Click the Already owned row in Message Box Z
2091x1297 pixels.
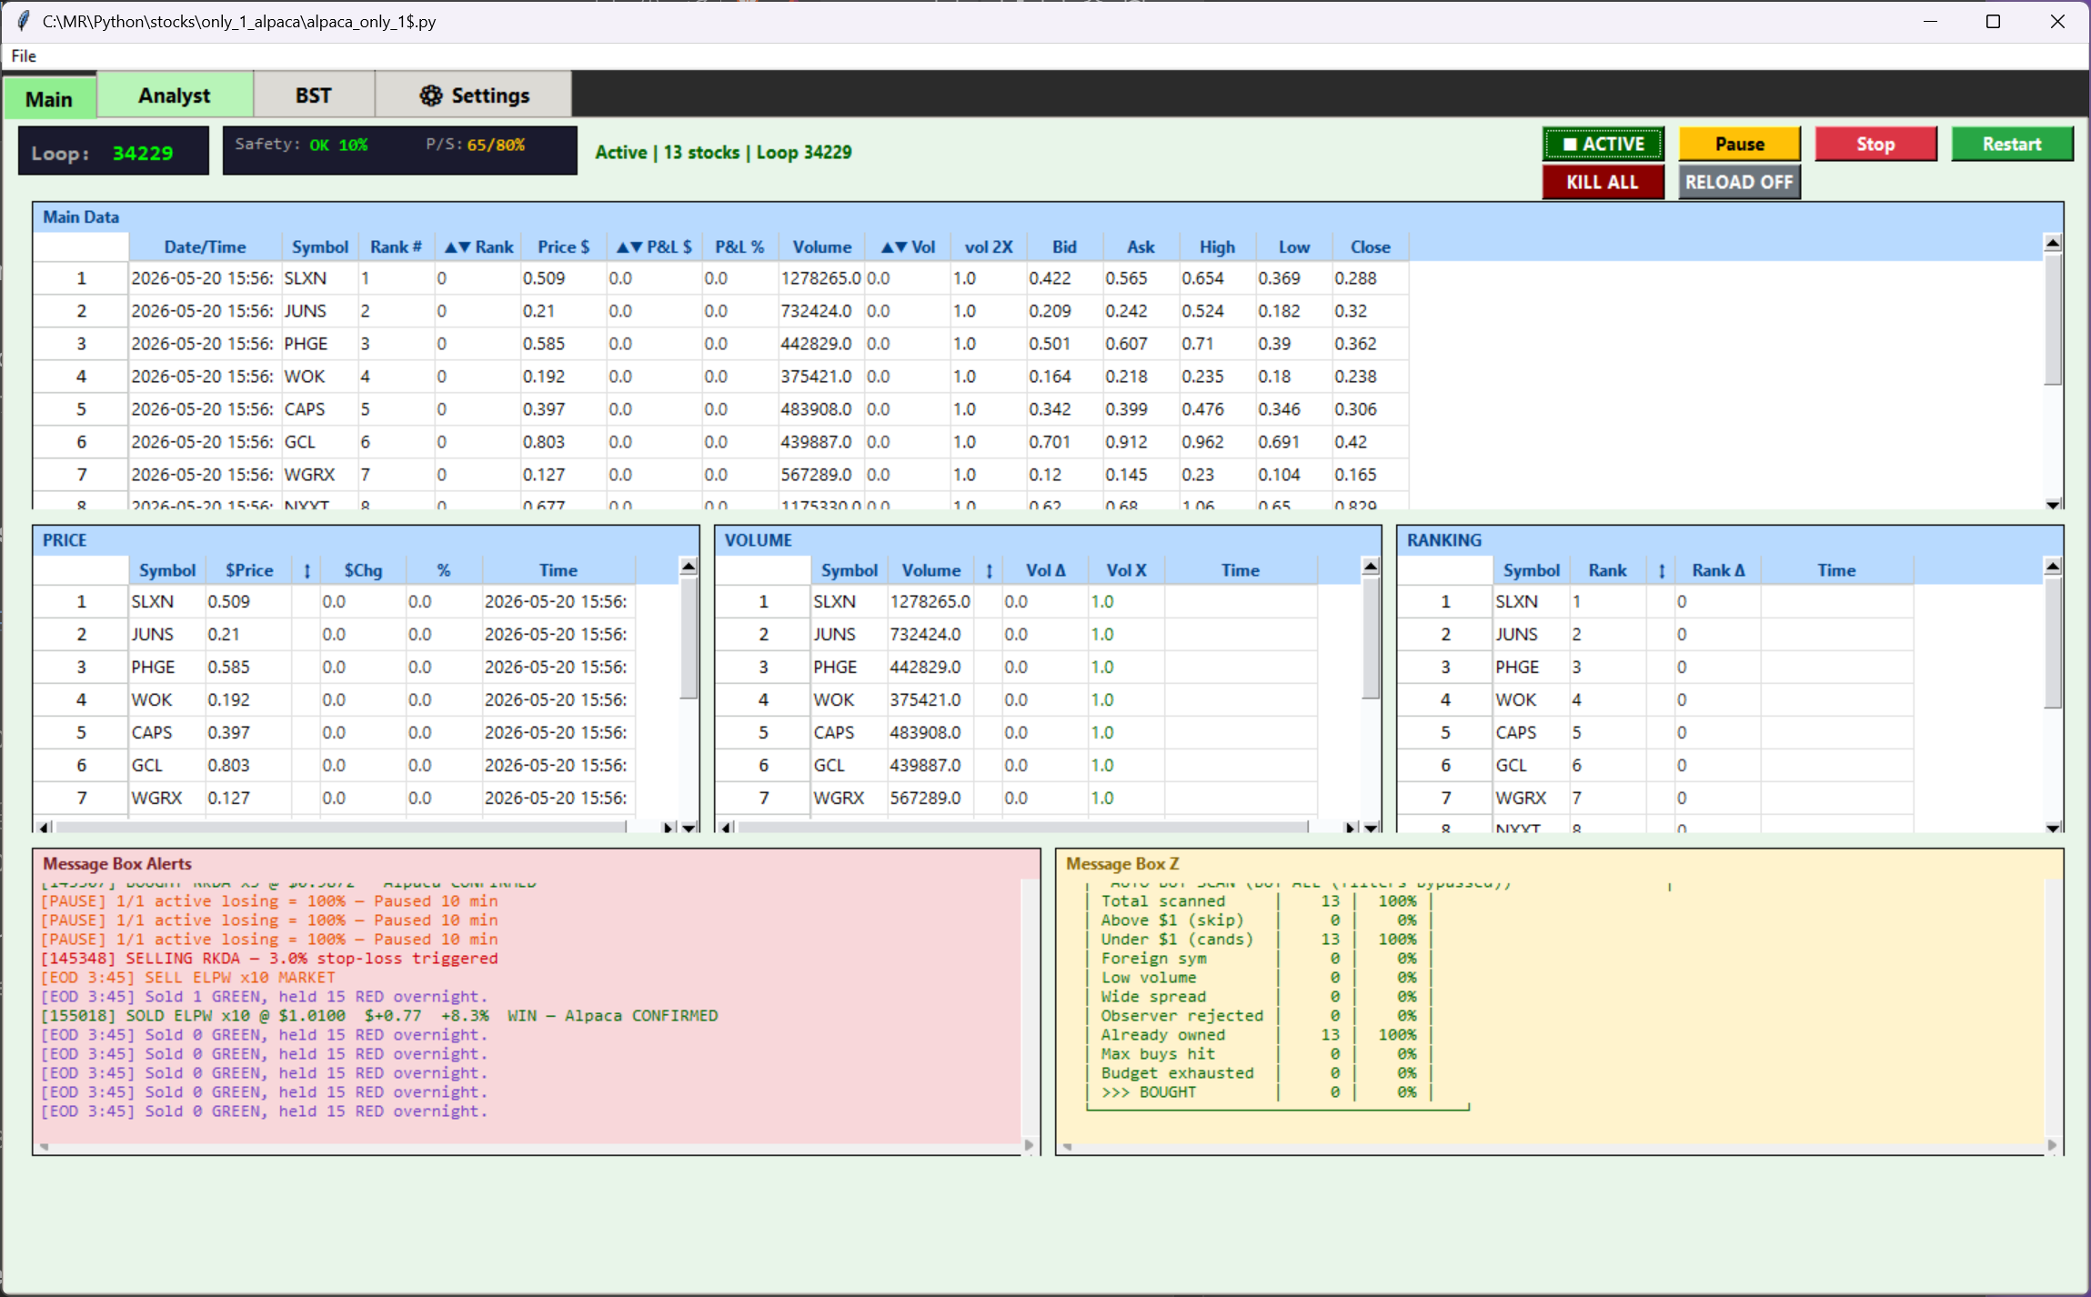(x=1260, y=1035)
